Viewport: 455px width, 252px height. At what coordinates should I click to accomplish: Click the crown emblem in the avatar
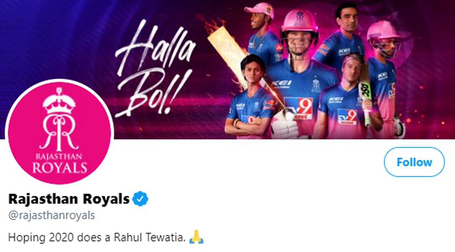[59, 102]
